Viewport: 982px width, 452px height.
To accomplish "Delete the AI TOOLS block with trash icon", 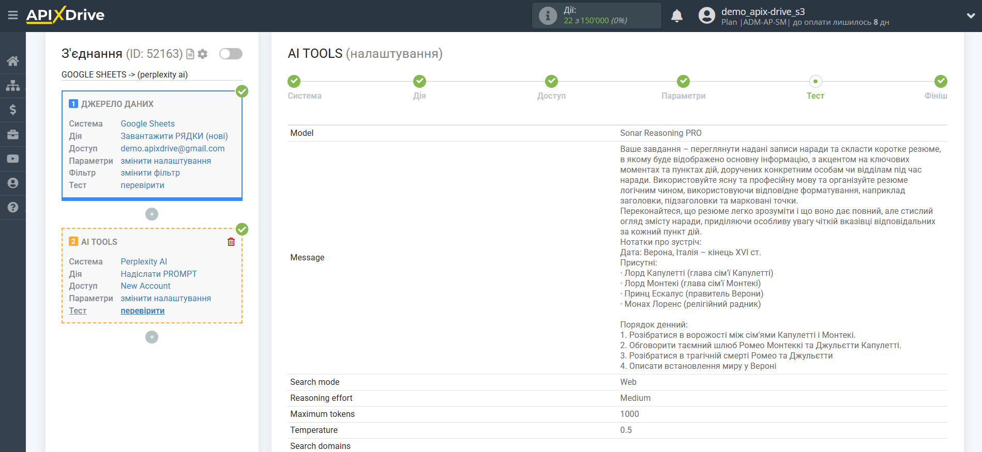I will click(x=231, y=242).
